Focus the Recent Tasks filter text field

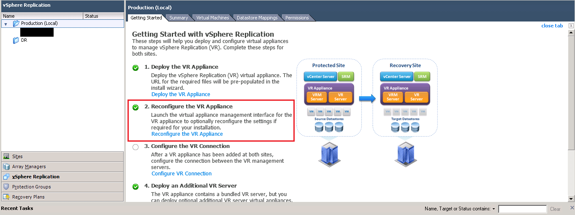pyautogui.click(x=522, y=209)
